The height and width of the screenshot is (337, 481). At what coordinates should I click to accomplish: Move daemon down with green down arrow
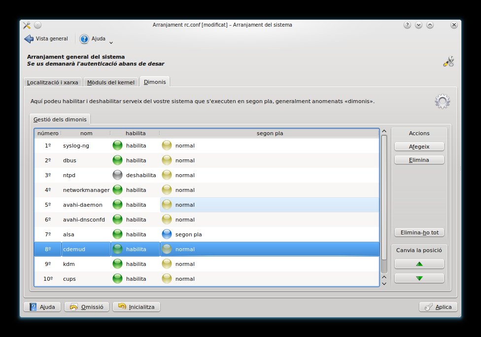[x=419, y=278]
